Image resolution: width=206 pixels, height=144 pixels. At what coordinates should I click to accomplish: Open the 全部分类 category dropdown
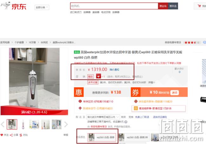tap(42, 8)
